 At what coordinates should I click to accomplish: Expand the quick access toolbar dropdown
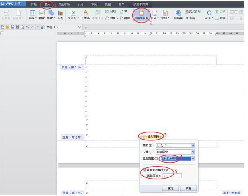click(x=38, y=27)
